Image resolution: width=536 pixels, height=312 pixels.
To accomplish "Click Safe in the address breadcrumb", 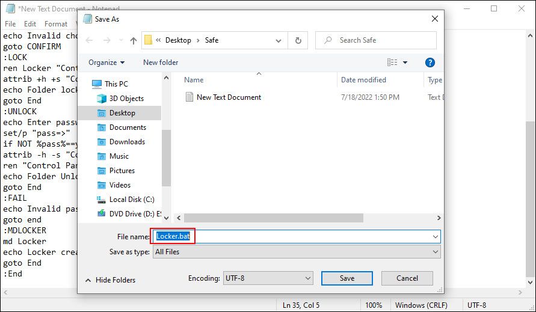I will (x=212, y=40).
